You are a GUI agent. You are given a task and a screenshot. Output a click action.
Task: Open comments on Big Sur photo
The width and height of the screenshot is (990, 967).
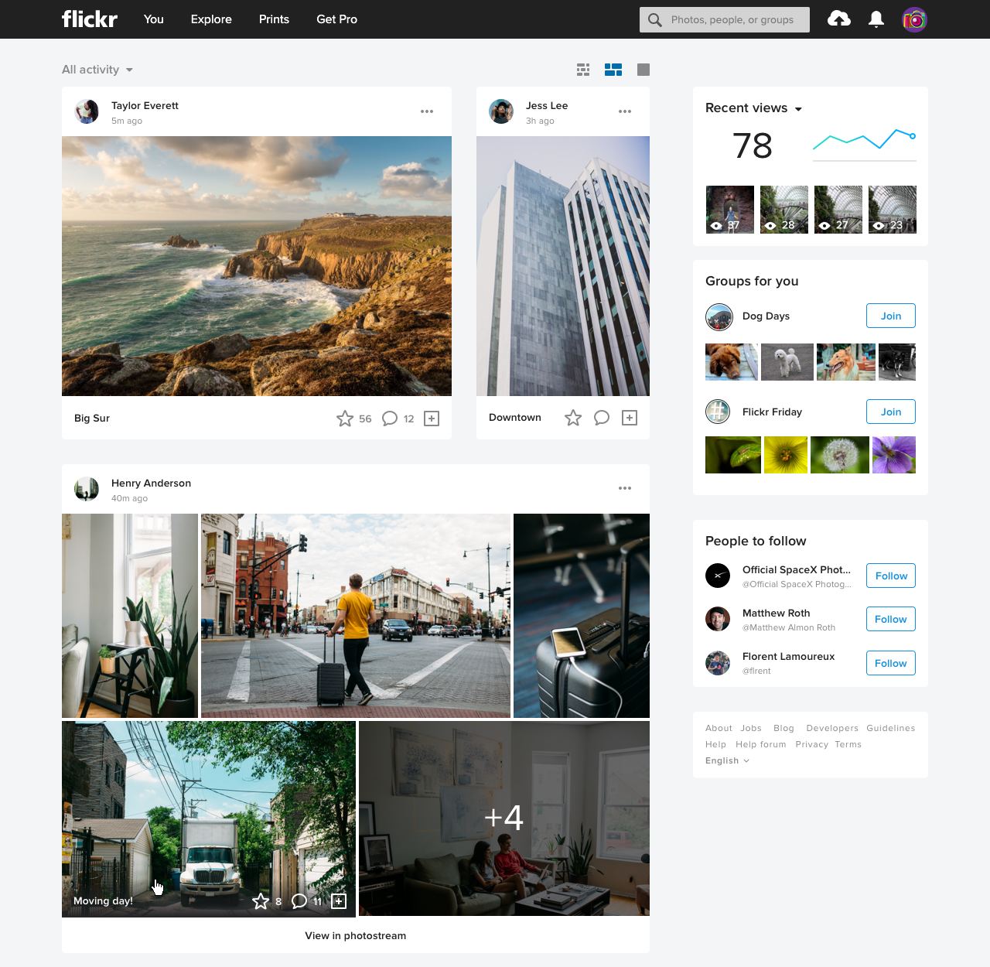tap(390, 419)
